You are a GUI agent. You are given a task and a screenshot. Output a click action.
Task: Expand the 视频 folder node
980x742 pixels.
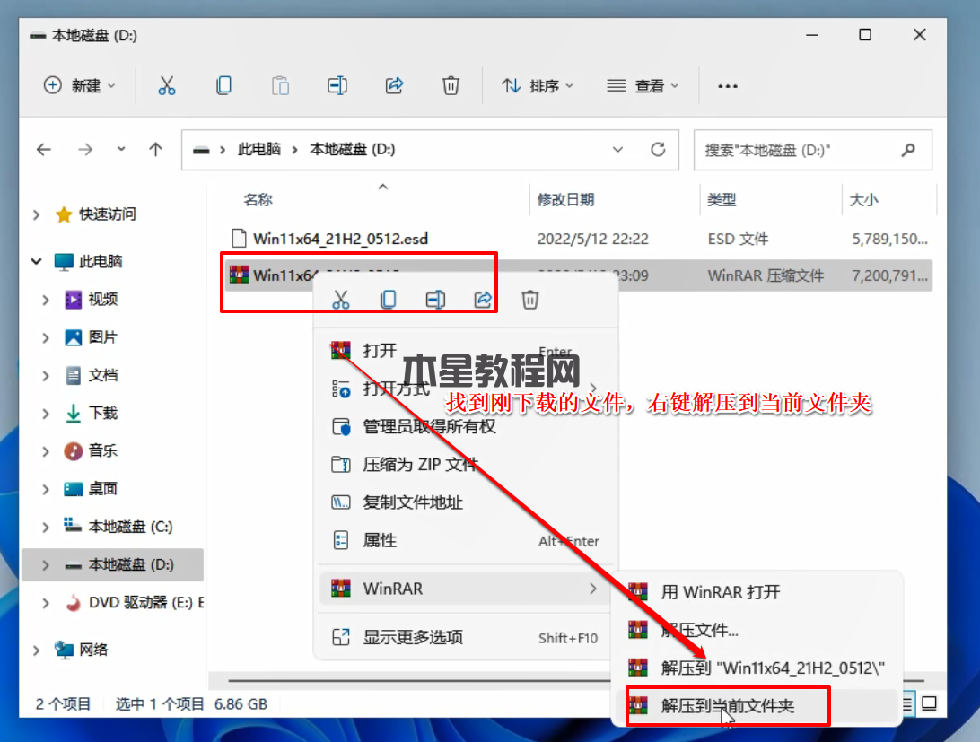[46, 300]
